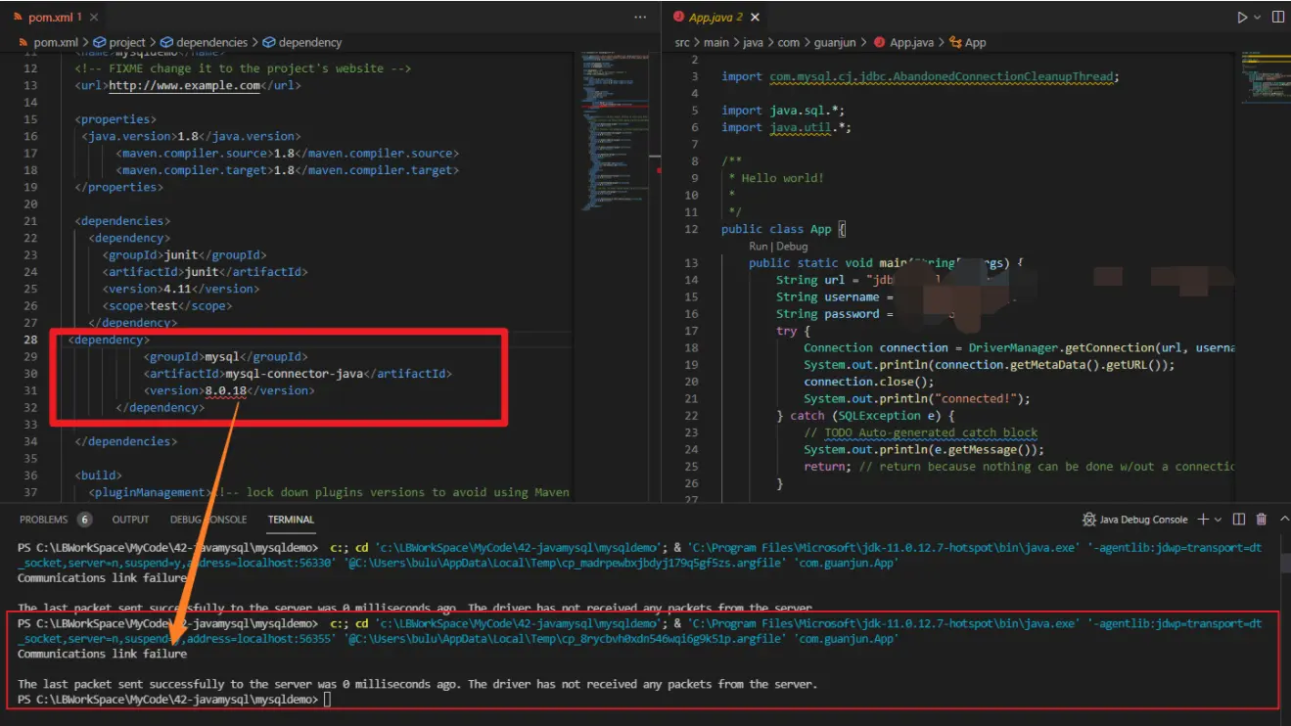Viewport: 1291px width, 726px height.
Task: Follow the http://www.example.com link in pom.xml
Action: click(x=184, y=85)
